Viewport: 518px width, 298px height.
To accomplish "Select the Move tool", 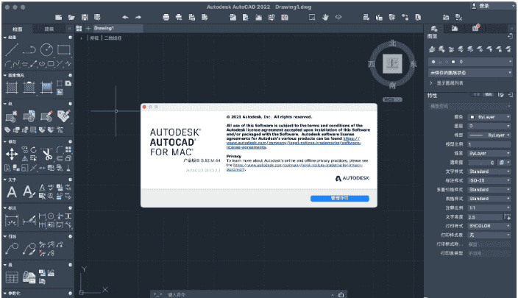I will tap(12, 154).
